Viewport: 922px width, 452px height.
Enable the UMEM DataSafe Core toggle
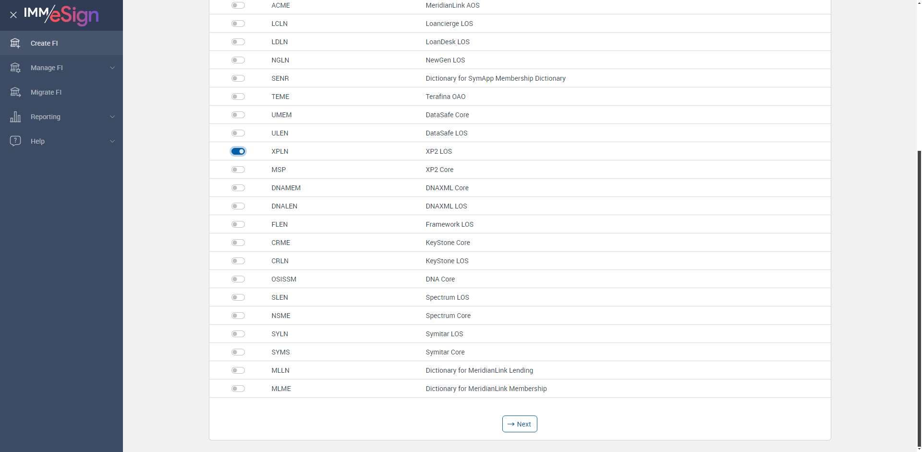pos(238,115)
